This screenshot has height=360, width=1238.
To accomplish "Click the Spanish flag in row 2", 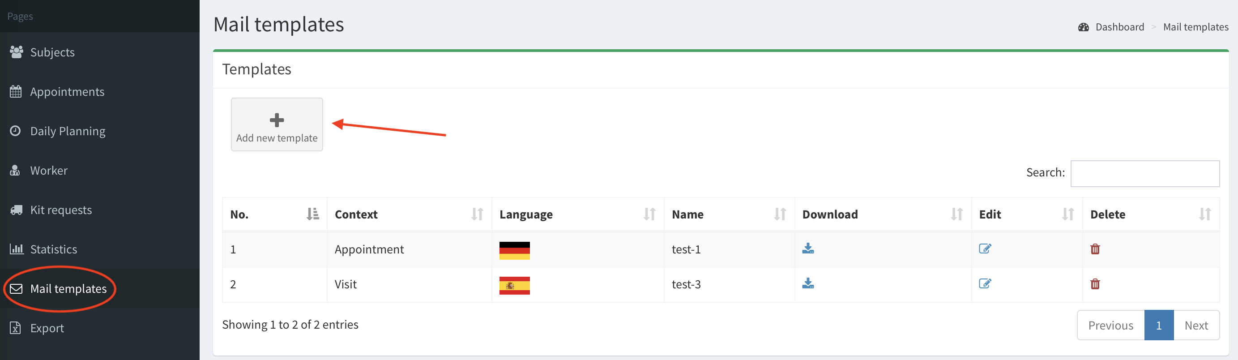I will (514, 286).
